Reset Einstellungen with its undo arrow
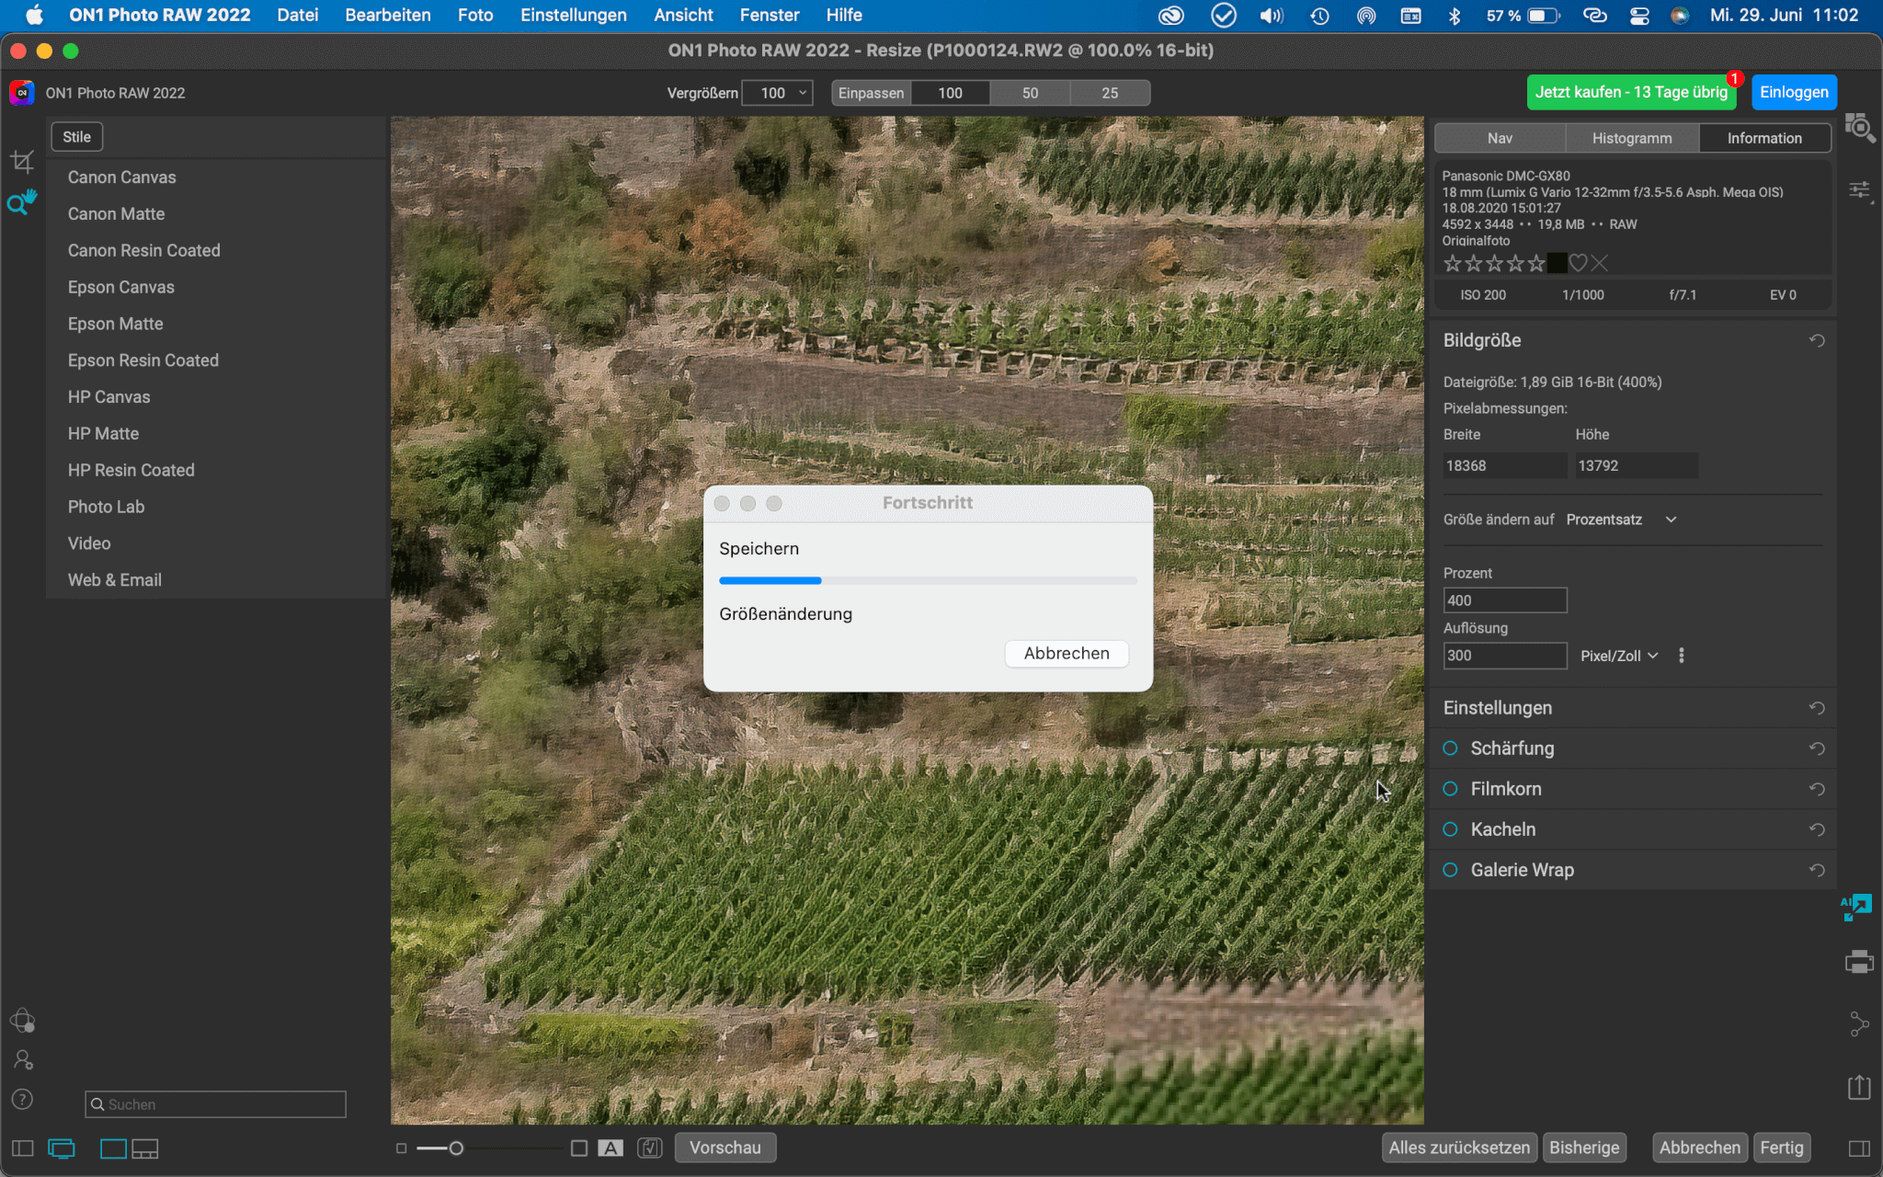The image size is (1883, 1177). coord(1817,708)
